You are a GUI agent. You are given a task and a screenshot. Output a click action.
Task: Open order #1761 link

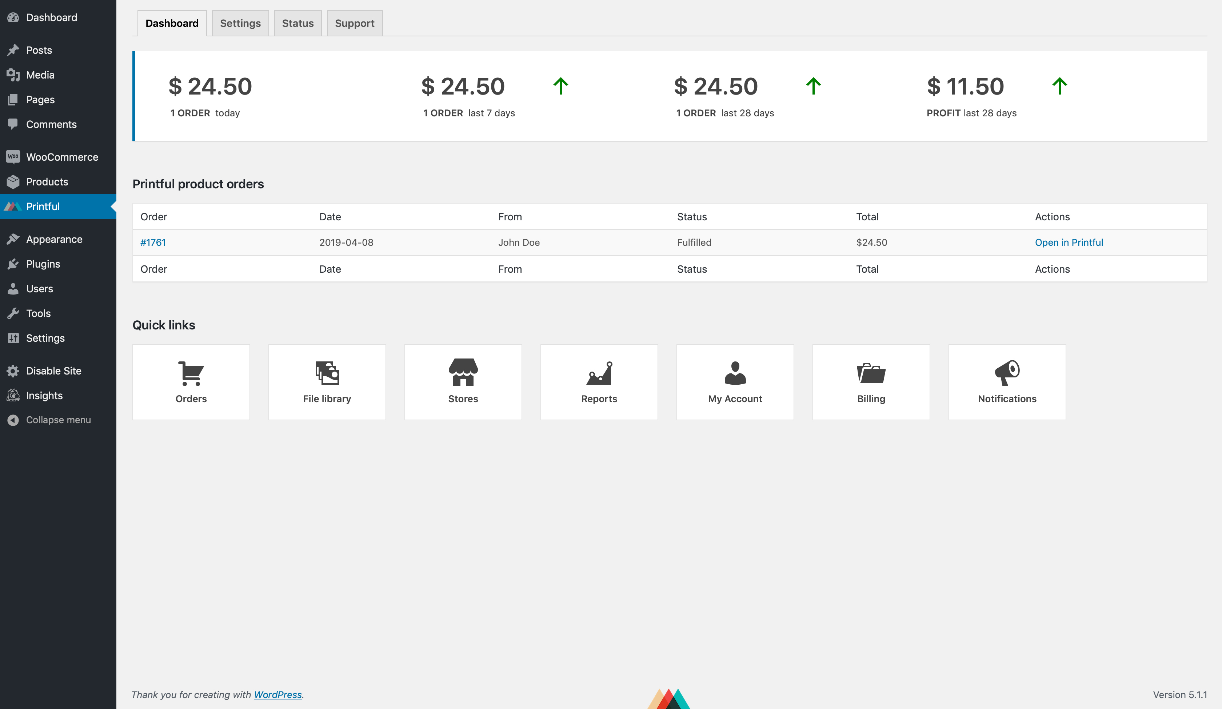click(x=153, y=243)
